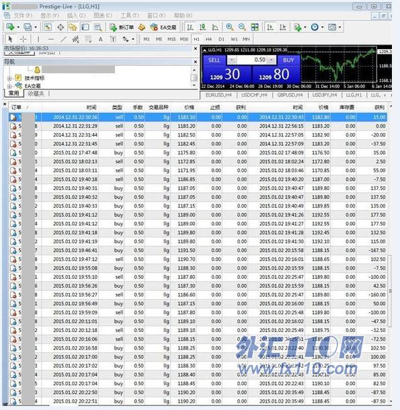
Task: Click the tile windows grid icon
Action: click(x=255, y=27)
